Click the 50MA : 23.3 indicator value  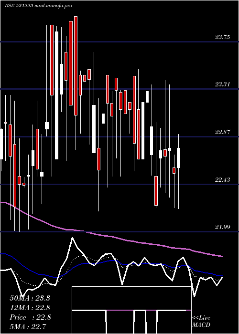pos(30,298)
